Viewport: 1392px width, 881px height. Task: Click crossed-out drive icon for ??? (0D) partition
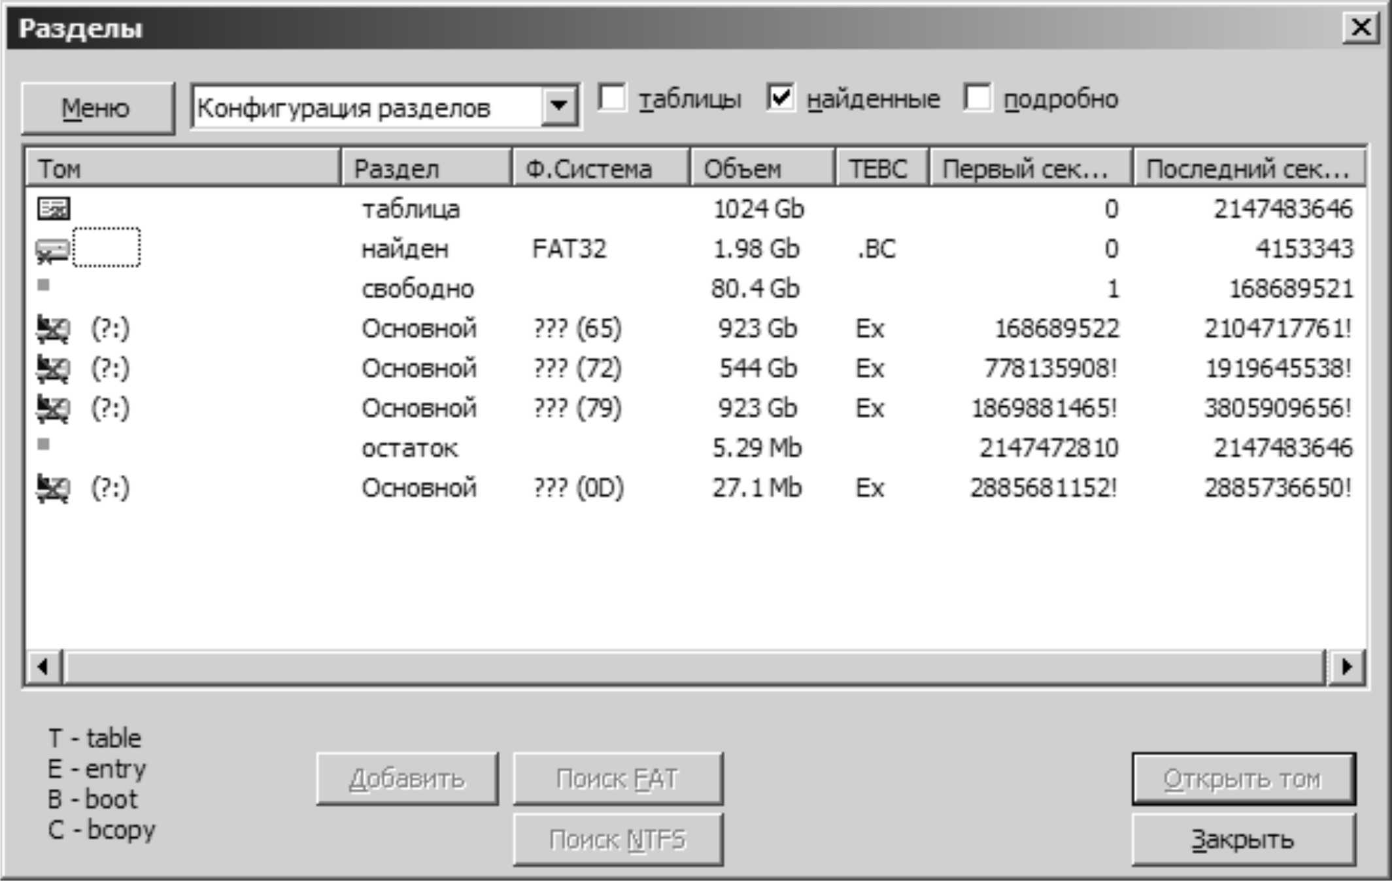52,489
